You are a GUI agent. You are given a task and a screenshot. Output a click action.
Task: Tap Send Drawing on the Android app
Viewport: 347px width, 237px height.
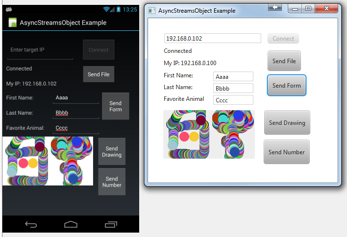point(112,151)
